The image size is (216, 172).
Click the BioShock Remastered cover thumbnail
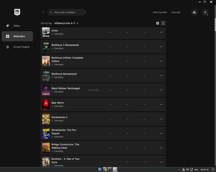click(x=46, y=76)
